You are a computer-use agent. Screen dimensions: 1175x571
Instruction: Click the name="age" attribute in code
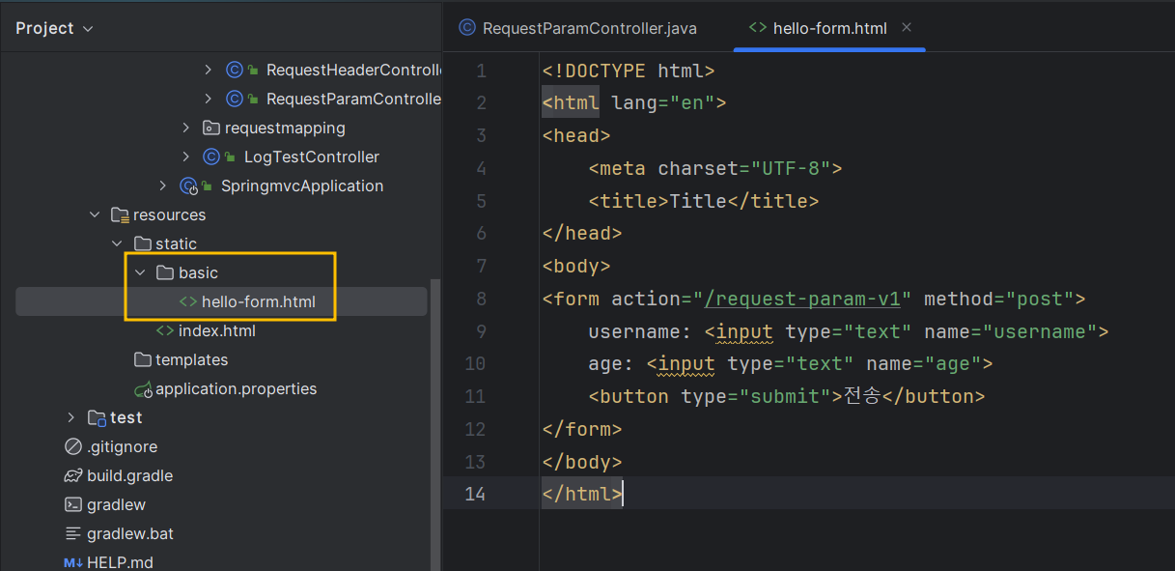click(923, 363)
